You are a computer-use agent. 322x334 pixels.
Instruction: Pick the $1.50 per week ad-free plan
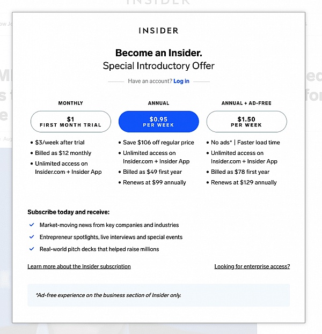point(246,122)
